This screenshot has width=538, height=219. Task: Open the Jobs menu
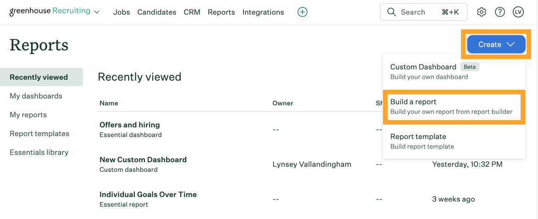pyautogui.click(x=122, y=12)
